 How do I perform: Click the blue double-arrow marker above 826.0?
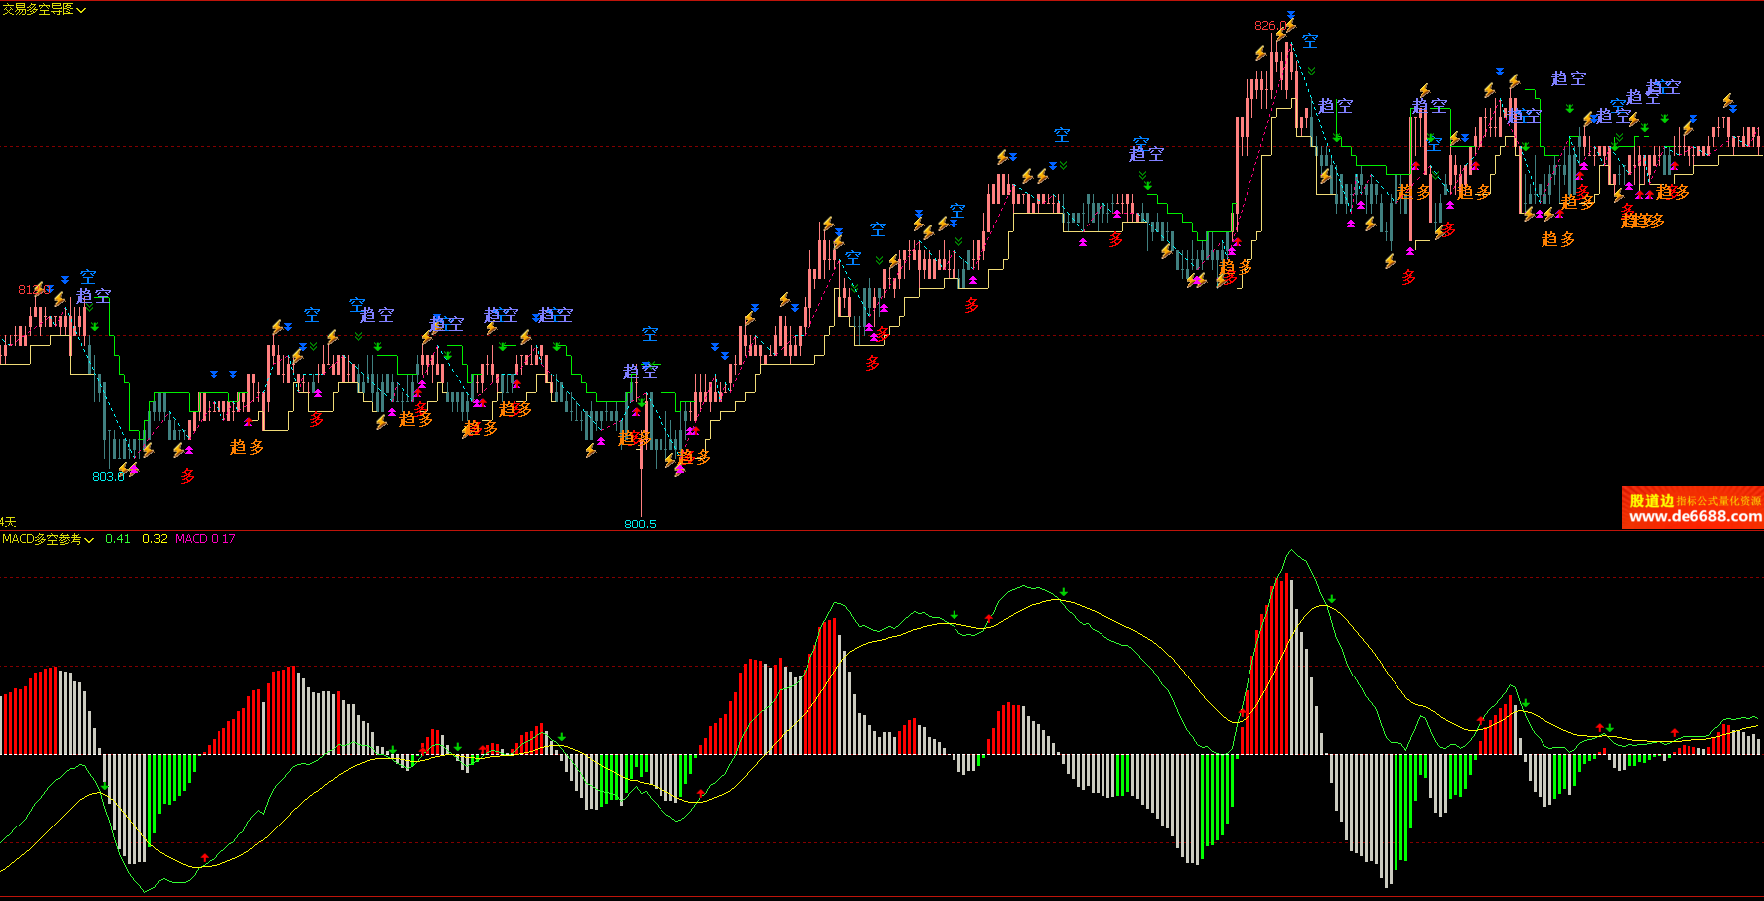point(1290,16)
